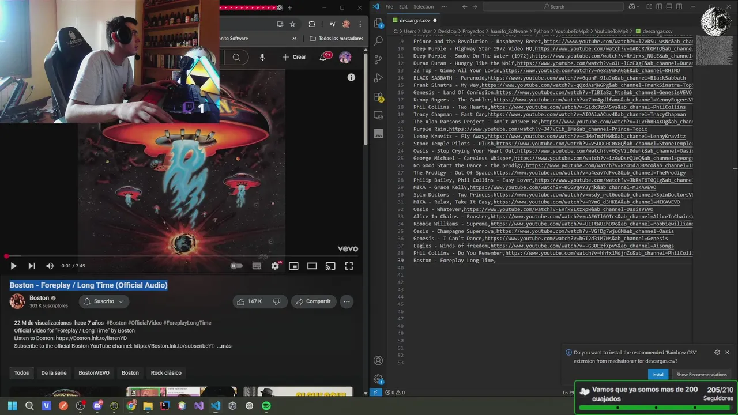This screenshot has width=738, height=415.
Task: Click #OfficialVideo hashtag link
Action: [x=145, y=323]
